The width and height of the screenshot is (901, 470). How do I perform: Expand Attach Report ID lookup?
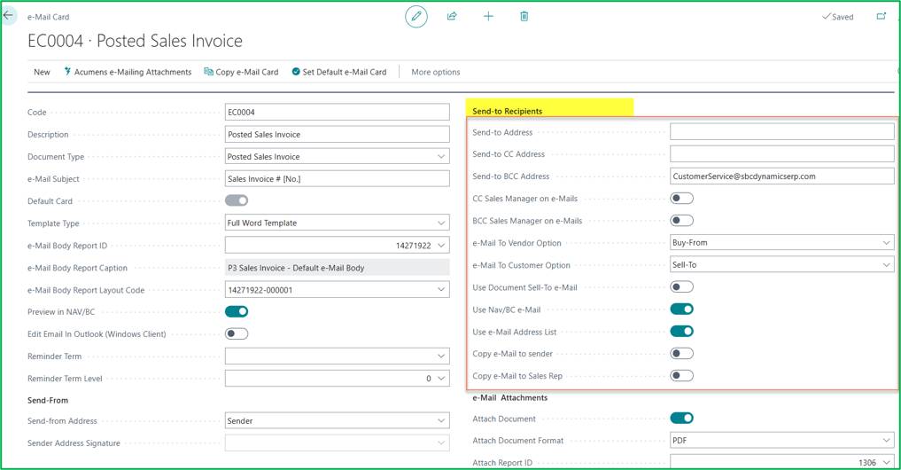point(886,462)
